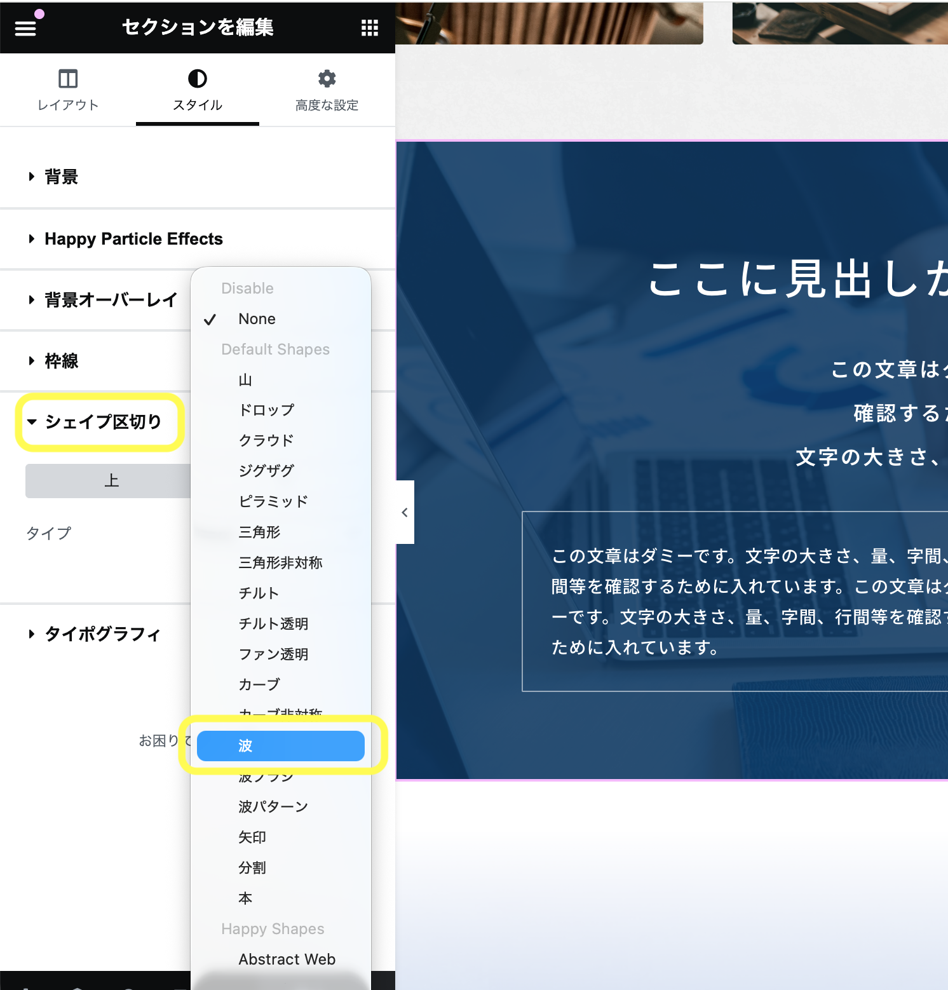
Task: Choose the 三角形非対称 divider shape
Action: 280,562
